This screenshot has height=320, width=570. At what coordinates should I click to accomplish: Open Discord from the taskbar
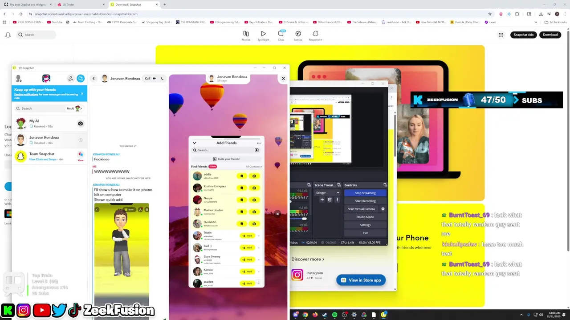click(x=295, y=315)
